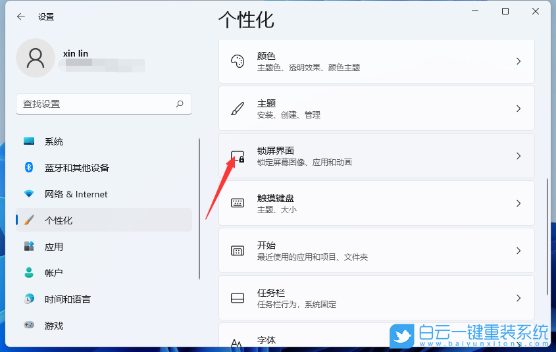Screen dimensions: 556x352
Task: Open the 主题 settings label
Action: pyautogui.click(x=266, y=103)
